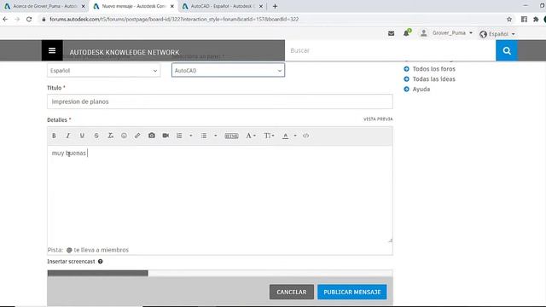The height and width of the screenshot is (307, 546).
Task: Switch to AutoCAD - Español tab
Action: pos(223,6)
